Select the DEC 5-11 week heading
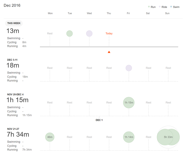 12,60
